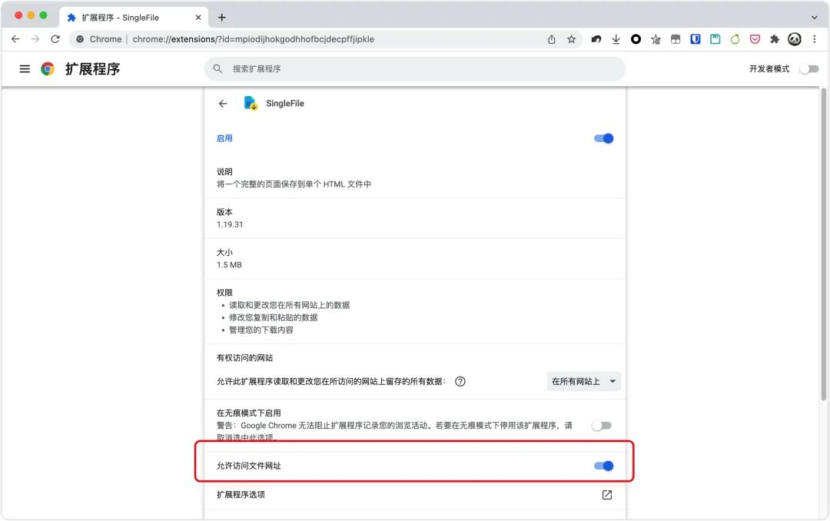Viewport: 830px width, 521px height.
Task: Click the help icon next to site access
Action: click(460, 382)
